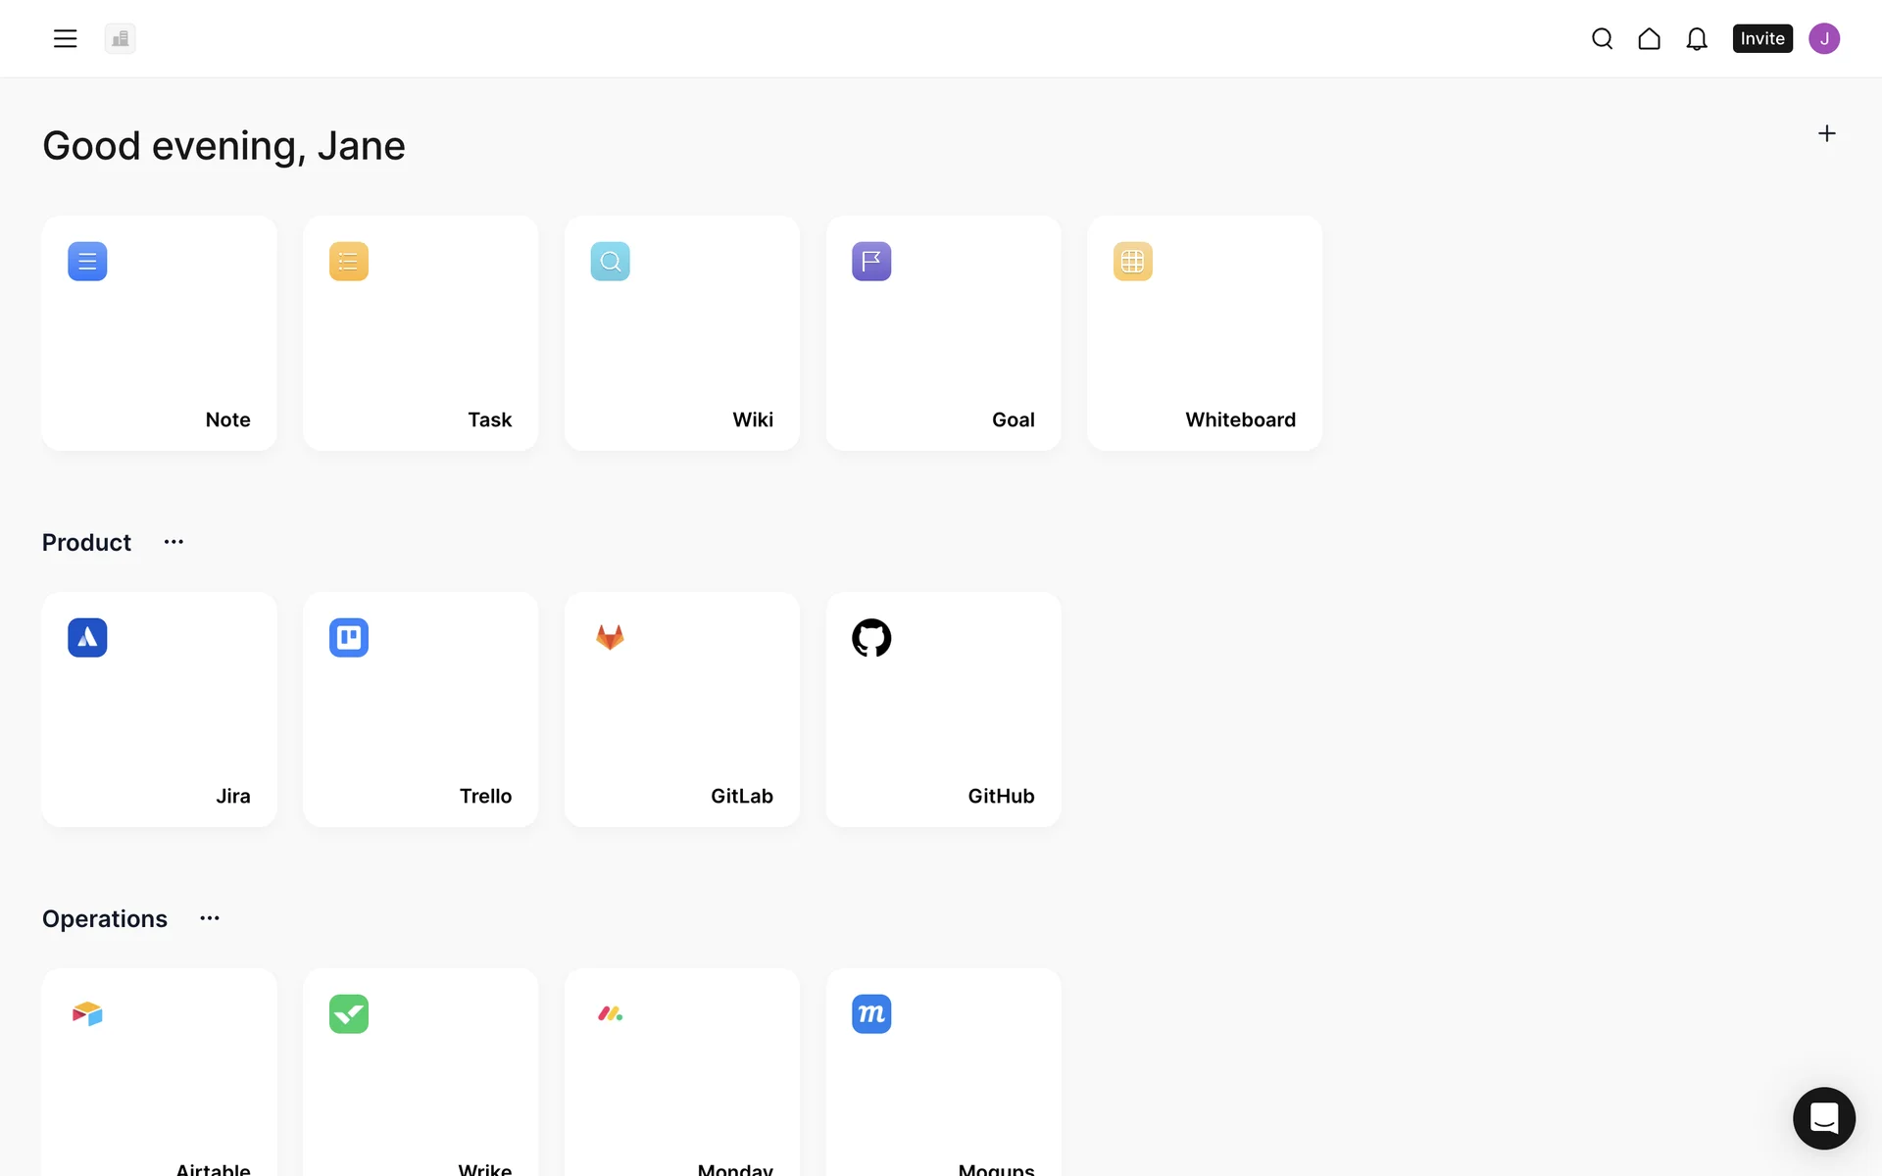Create a new Note card

(159, 333)
